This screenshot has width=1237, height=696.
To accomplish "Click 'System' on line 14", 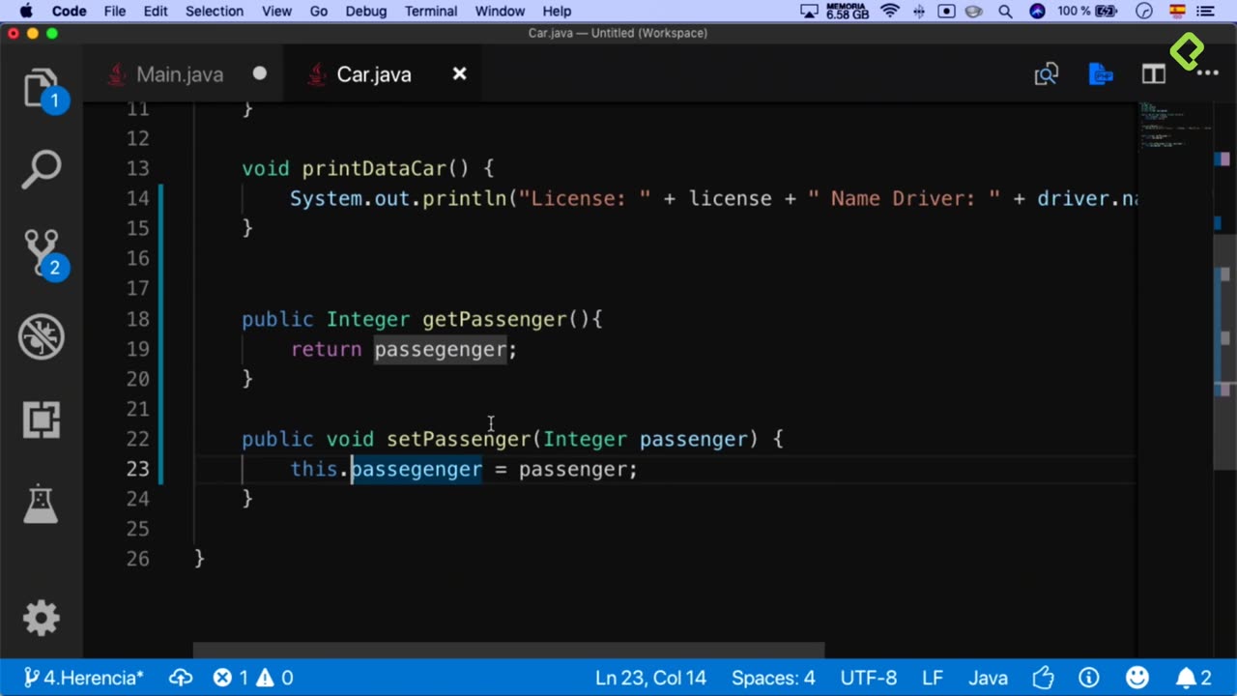I will [x=326, y=198].
